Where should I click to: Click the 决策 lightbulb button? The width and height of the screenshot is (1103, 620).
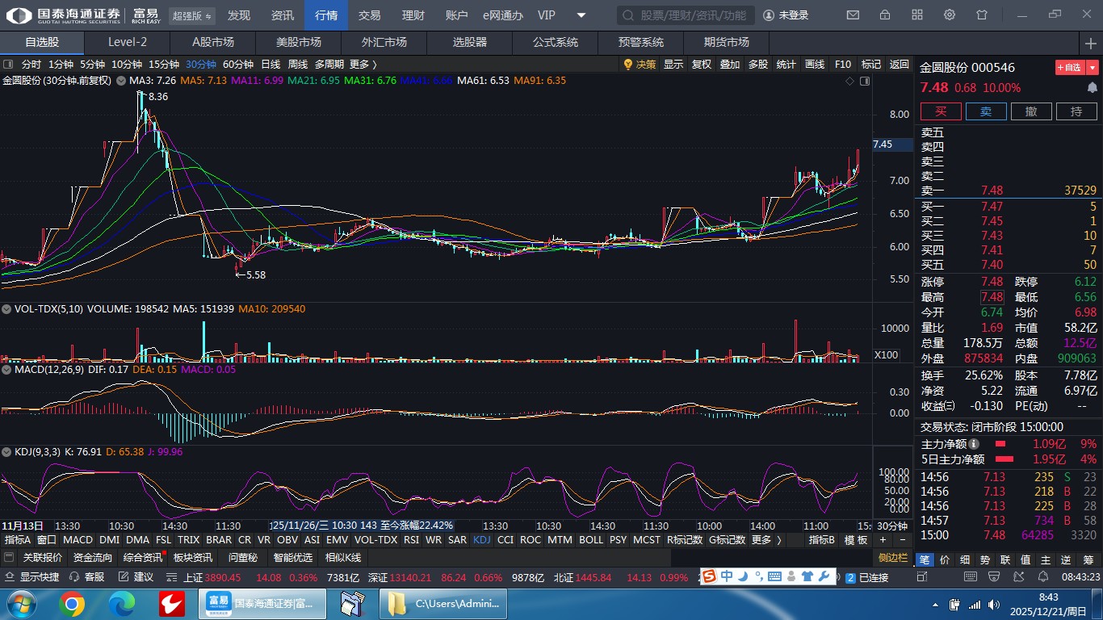(639, 65)
